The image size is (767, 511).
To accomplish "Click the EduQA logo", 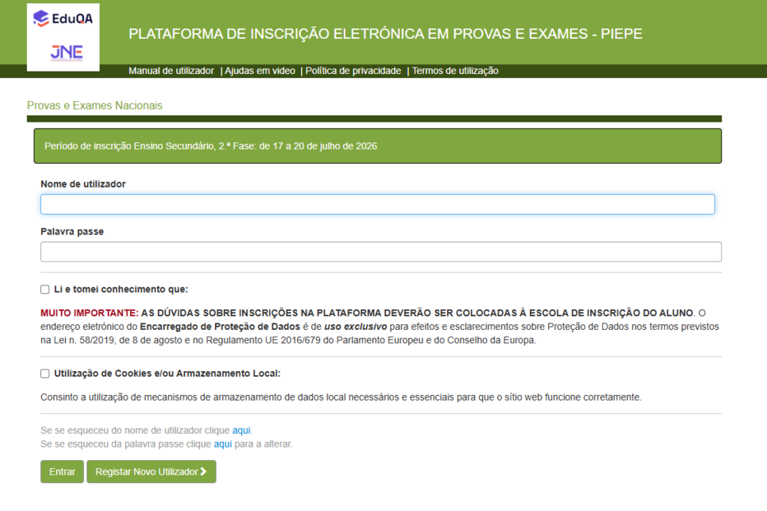I will click(63, 19).
